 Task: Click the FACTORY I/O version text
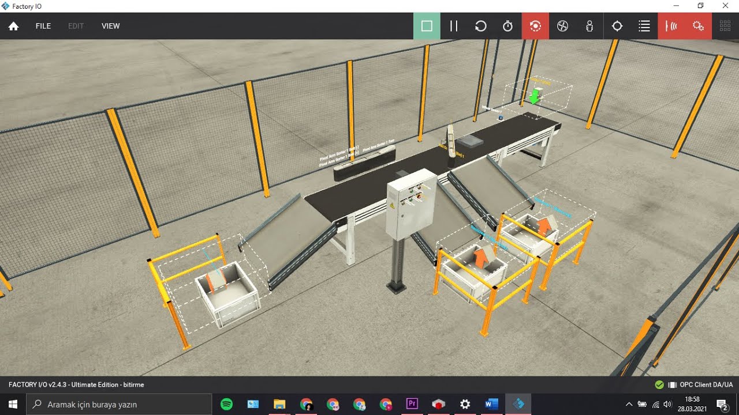click(76, 384)
